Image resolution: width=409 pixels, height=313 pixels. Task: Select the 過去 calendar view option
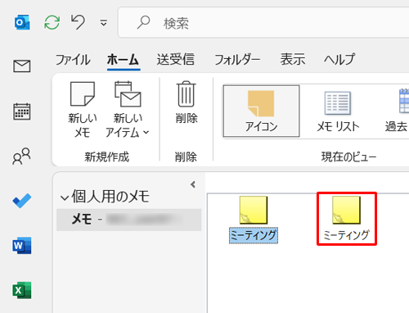[397, 111]
